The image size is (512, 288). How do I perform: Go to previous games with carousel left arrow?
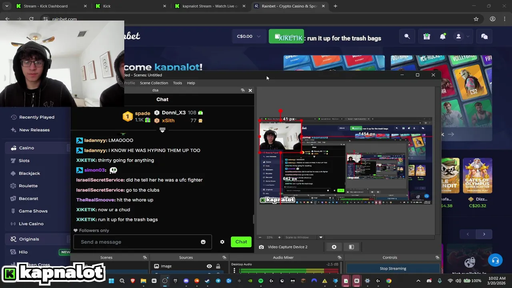coord(468,234)
